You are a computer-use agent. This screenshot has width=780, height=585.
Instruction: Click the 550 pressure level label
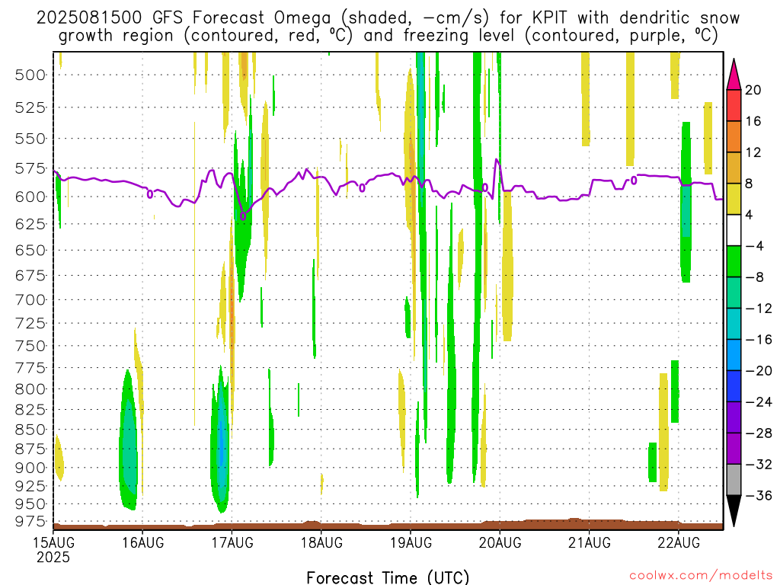point(30,139)
